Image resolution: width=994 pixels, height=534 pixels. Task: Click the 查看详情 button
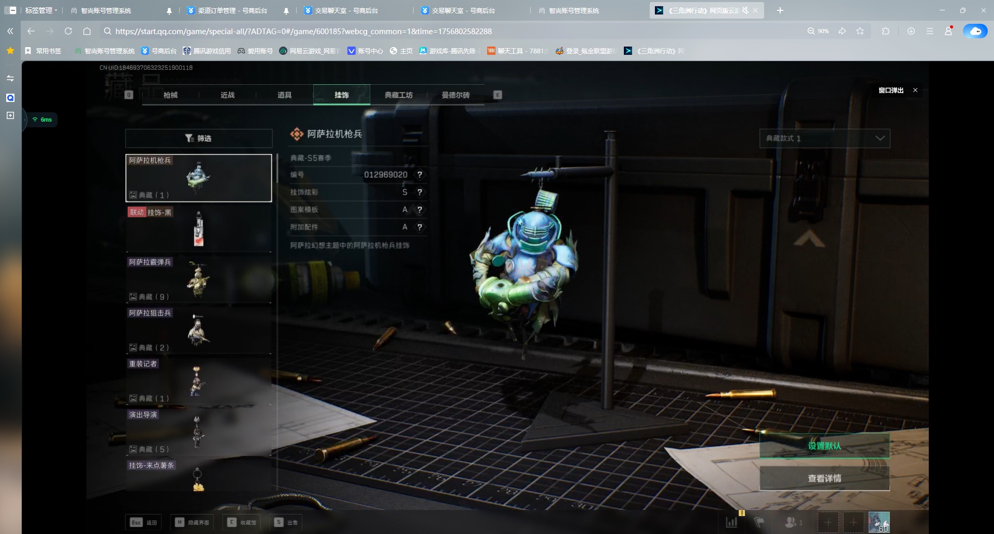click(x=824, y=478)
